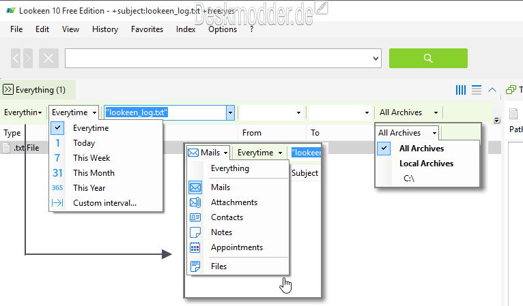Image resolution: width=523 pixels, height=306 pixels.
Task: Click the Contacts card icon
Action: click(195, 217)
